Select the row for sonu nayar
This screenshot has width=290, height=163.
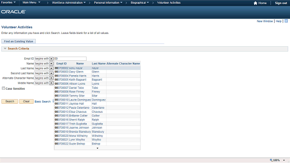point(97,68)
